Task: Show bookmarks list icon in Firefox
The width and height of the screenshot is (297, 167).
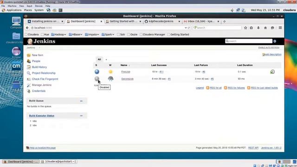Action: click(x=252, y=28)
